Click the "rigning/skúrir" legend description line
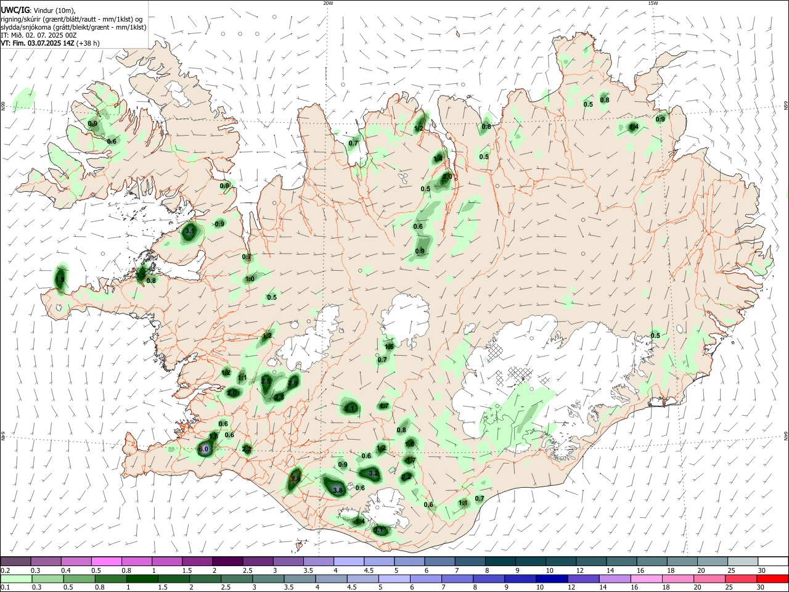This screenshot has height=592, width=789. 70,19
